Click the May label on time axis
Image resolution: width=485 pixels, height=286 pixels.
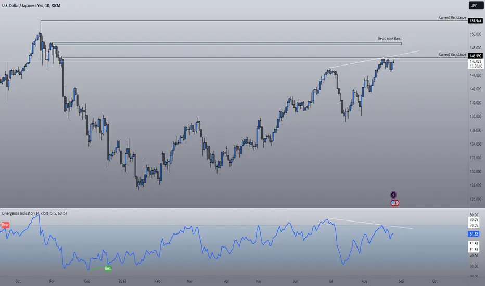[x=259, y=281]
